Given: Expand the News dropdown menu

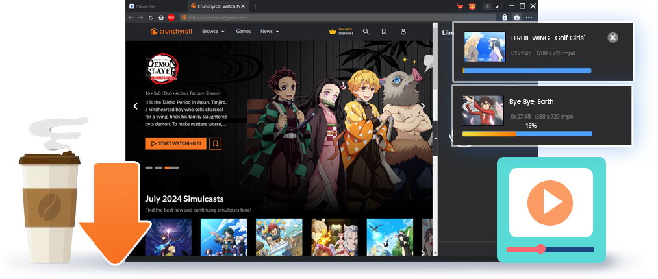Looking at the screenshot, I should tap(269, 31).
